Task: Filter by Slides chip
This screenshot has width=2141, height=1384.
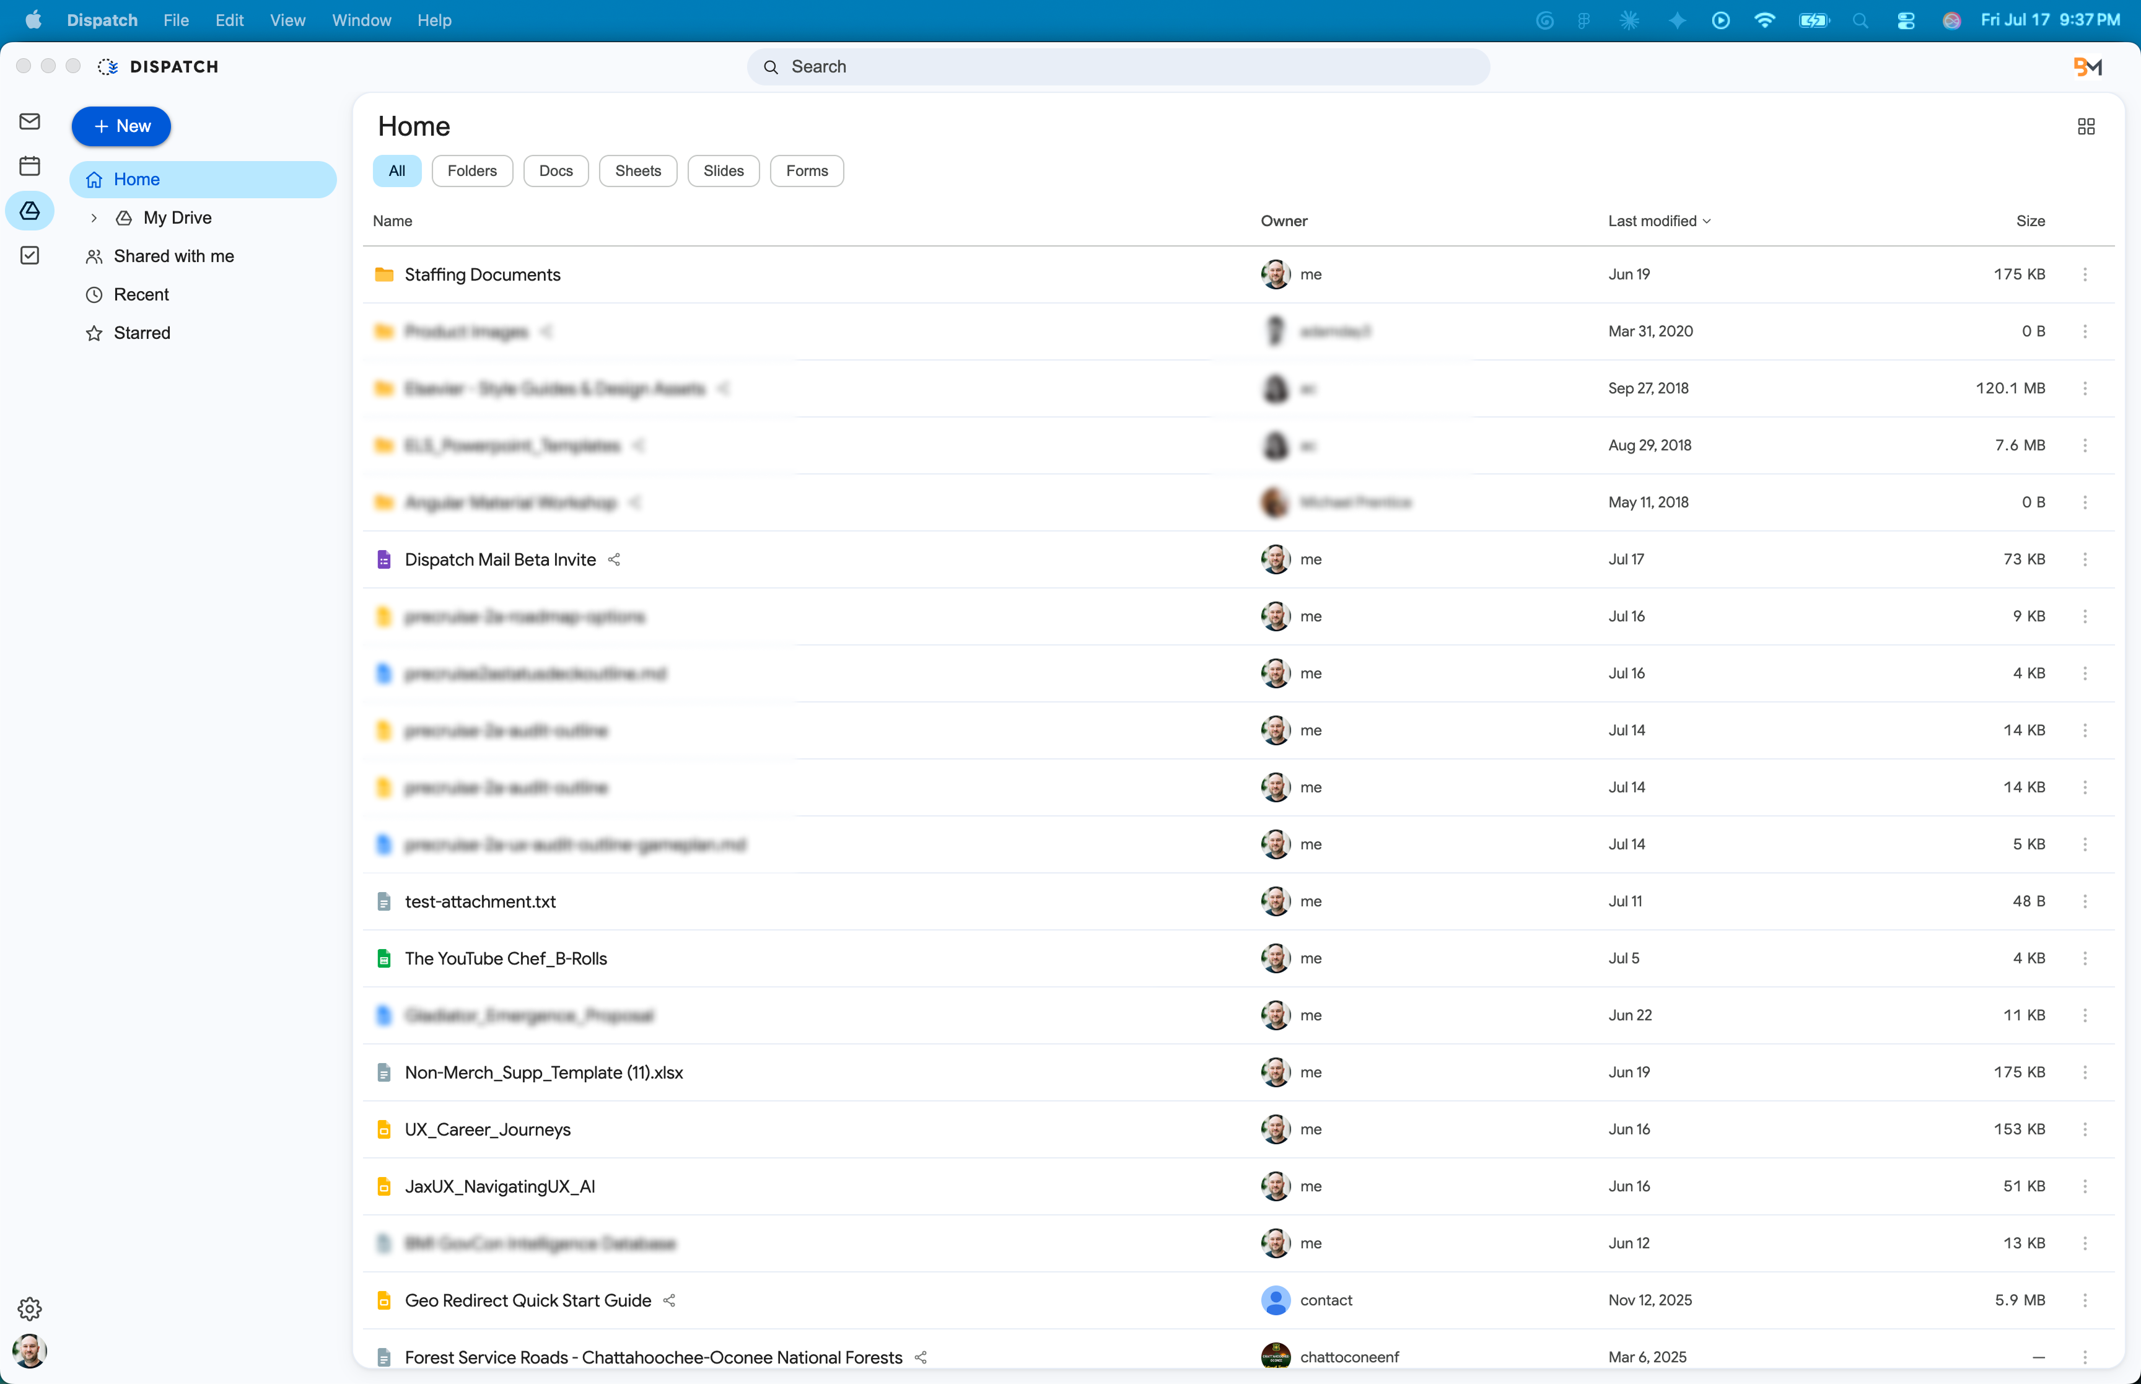Action: (723, 171)
